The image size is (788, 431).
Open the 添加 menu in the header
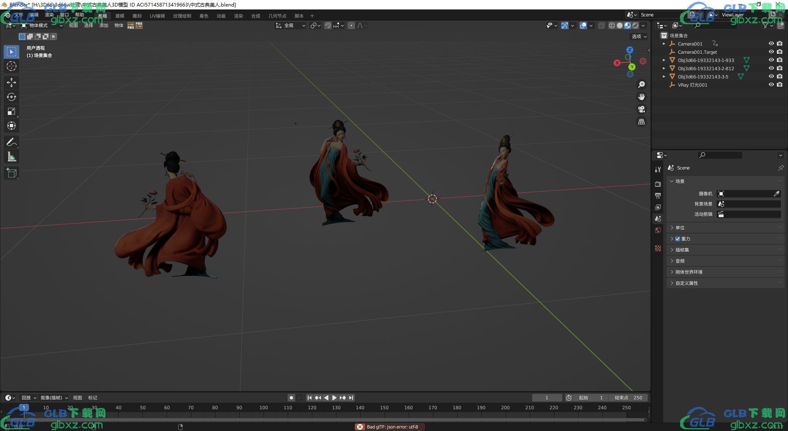[104, 25]
